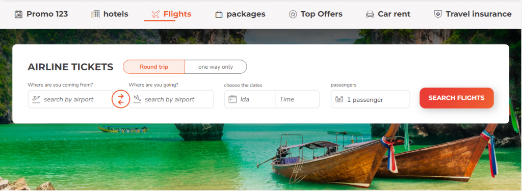The height and width of the screenshot is (191, 522).
Task: Click the Car rent car icon
Action: [370, 14]
